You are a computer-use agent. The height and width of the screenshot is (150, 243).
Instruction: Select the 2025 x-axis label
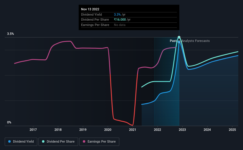tap(232, 130)
